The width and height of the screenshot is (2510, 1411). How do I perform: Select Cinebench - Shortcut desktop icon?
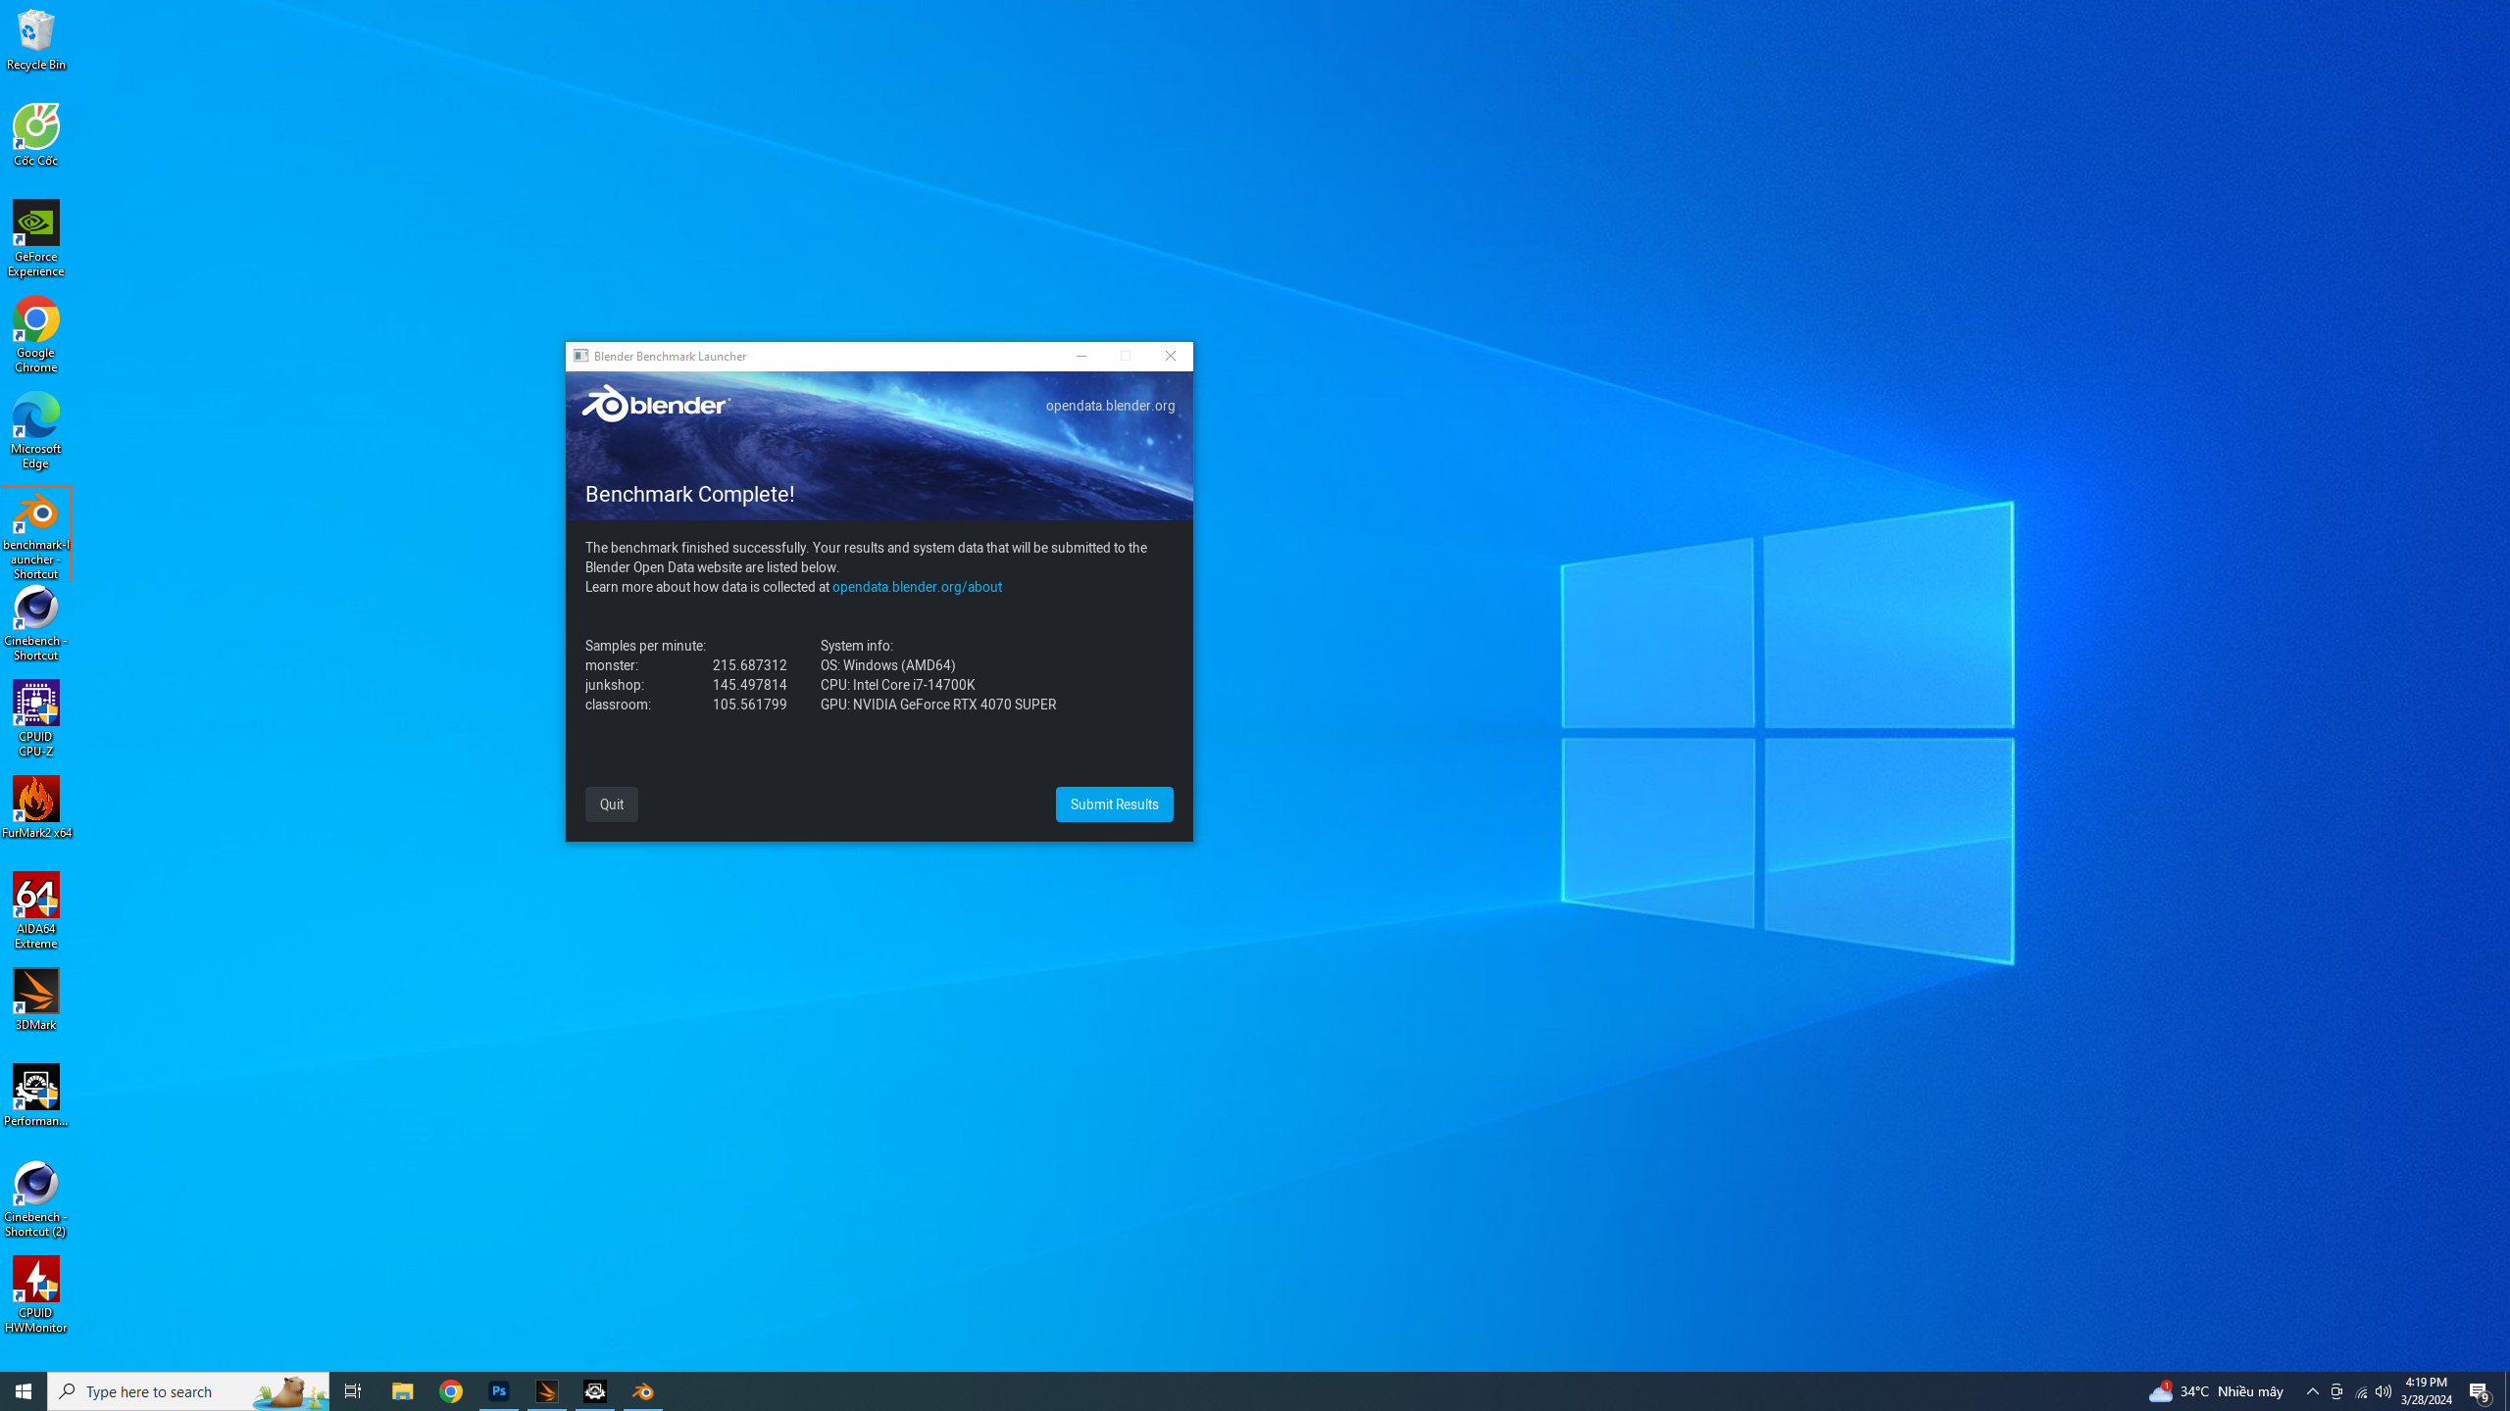(36, 622)
